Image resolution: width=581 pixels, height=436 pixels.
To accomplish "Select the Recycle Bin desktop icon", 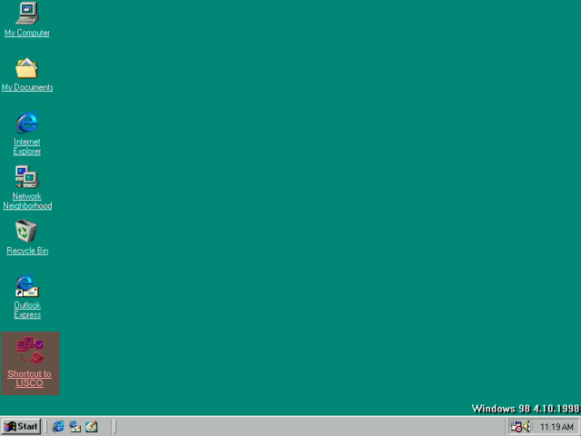I will (x=27, y=232).
